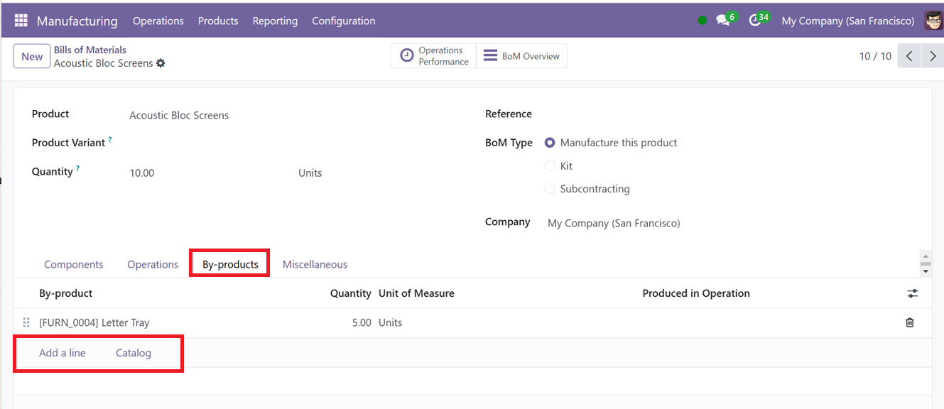944x409 pixels.
Task: Click the user avatar picture
Action: [x=933, y=21]
